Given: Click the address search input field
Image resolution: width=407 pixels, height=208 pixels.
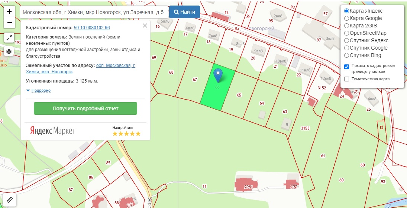Looking at the screenshot, I should pyautogui.click(x=94, y=12).
